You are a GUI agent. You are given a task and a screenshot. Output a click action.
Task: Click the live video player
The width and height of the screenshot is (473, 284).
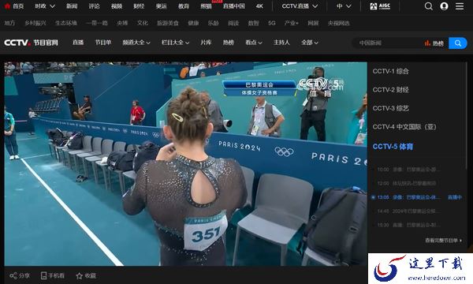(x=185, y=164)
